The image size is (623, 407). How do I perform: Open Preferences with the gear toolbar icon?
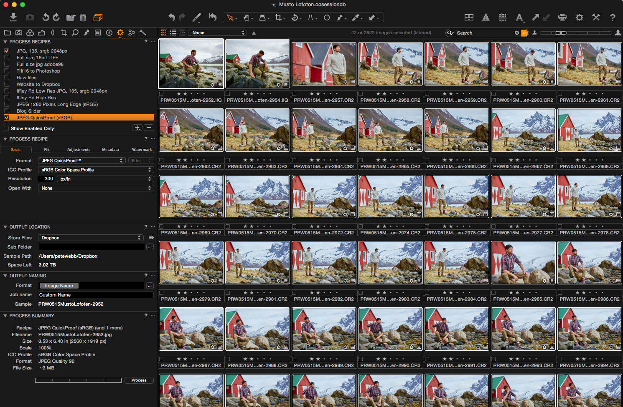click(579, 17)
